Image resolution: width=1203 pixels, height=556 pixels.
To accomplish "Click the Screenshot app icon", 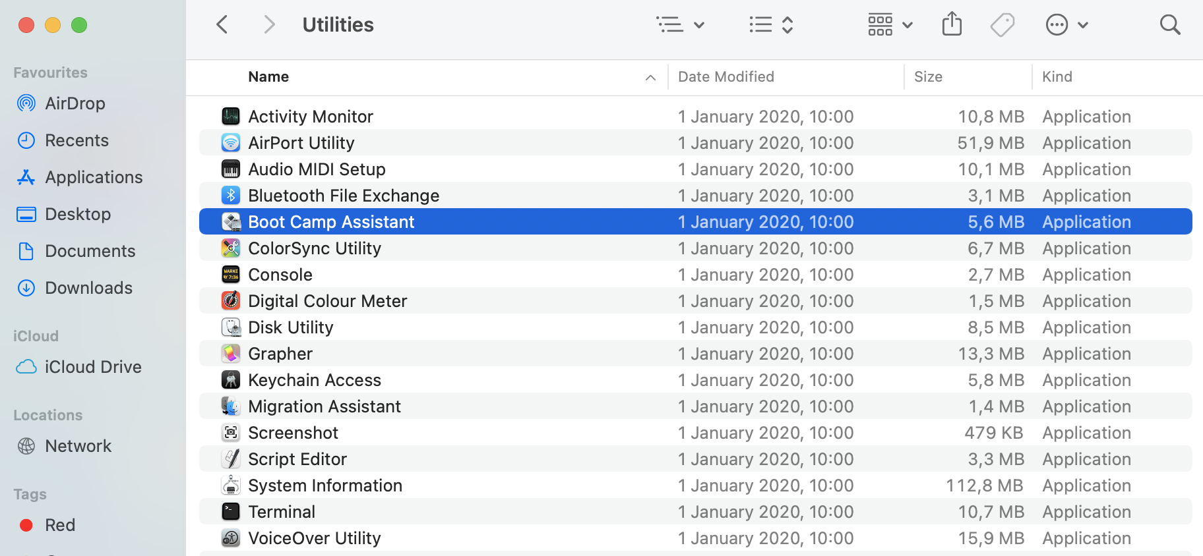I will coord(231,433).
